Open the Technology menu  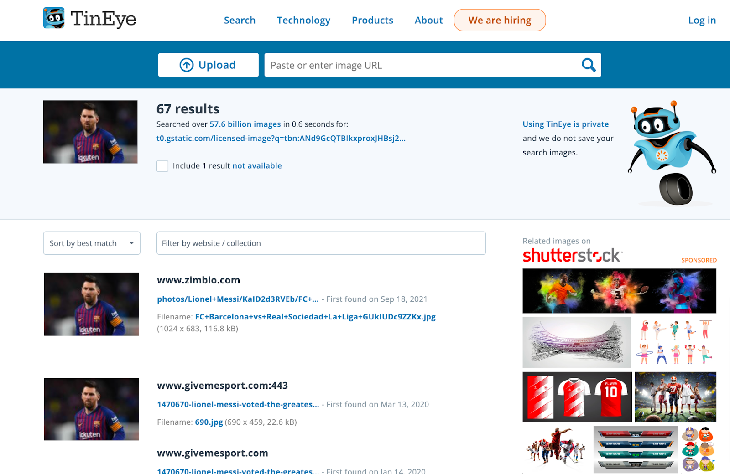(303, 20)
